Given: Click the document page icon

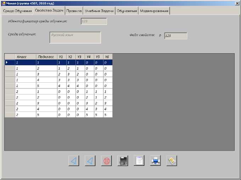Looking at the screenshot, I should 139,161.
